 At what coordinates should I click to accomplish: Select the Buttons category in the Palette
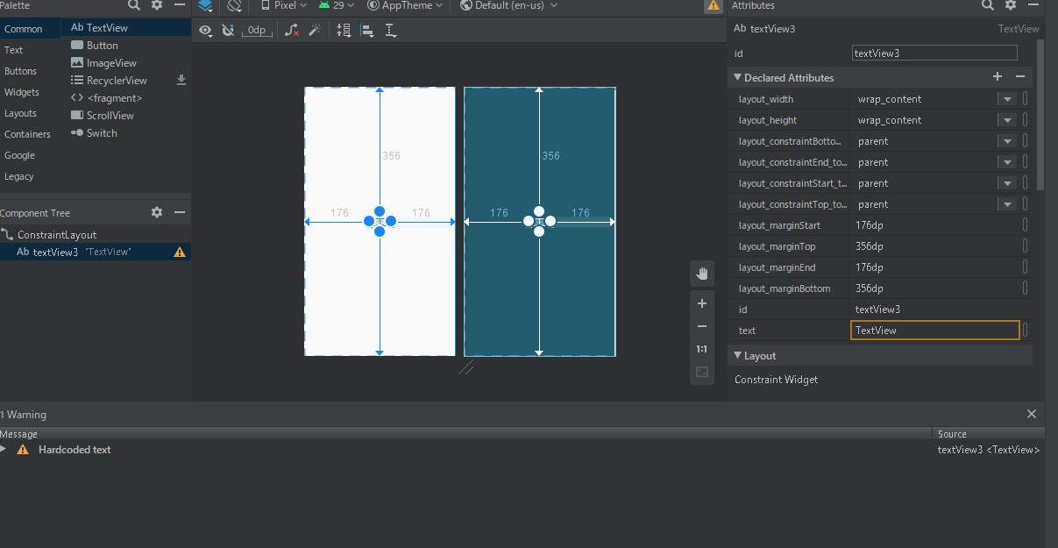coord(21,71)
